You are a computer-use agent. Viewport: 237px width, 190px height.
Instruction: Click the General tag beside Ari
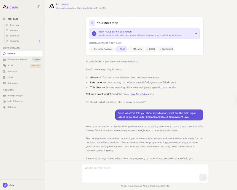tap(65, 4)
